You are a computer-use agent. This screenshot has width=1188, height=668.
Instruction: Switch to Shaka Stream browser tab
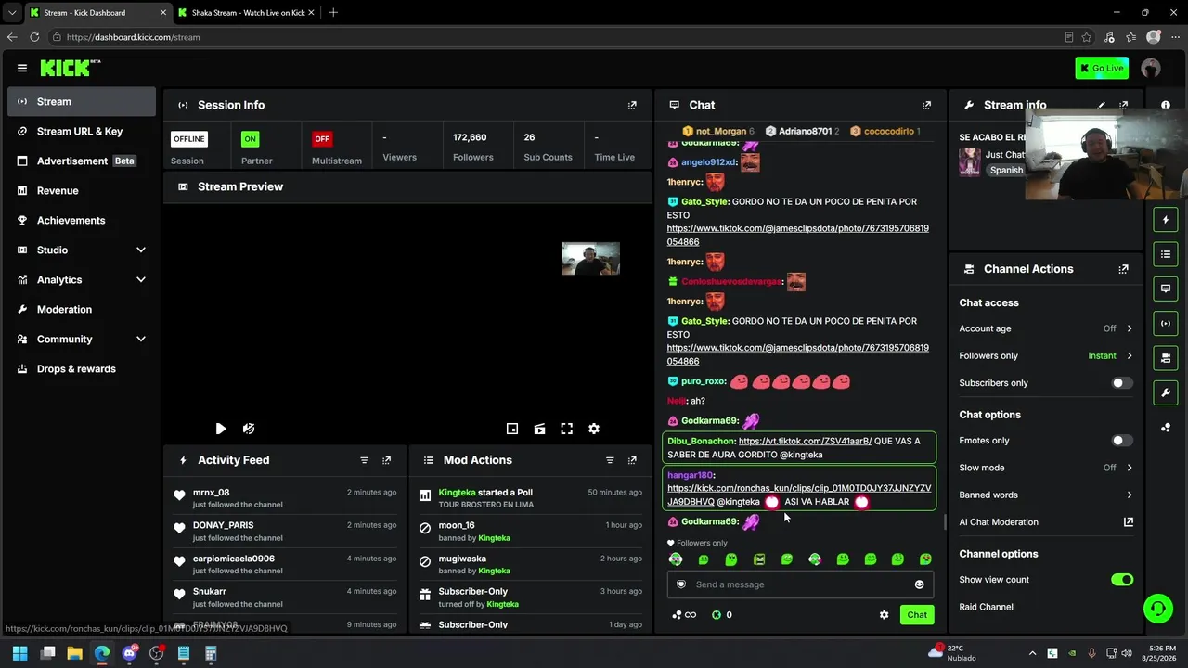point(248,13)
